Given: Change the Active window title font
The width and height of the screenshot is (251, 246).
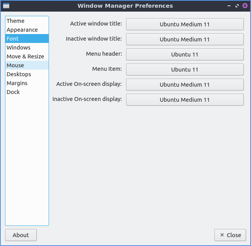Looking at the screenshot, I should 185,24.
